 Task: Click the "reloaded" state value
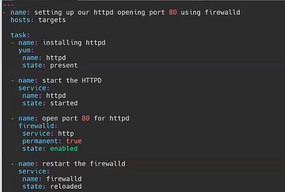[x=66, y=186]
